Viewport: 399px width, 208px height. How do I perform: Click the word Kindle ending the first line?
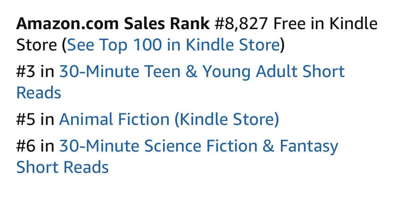point(354,24)
